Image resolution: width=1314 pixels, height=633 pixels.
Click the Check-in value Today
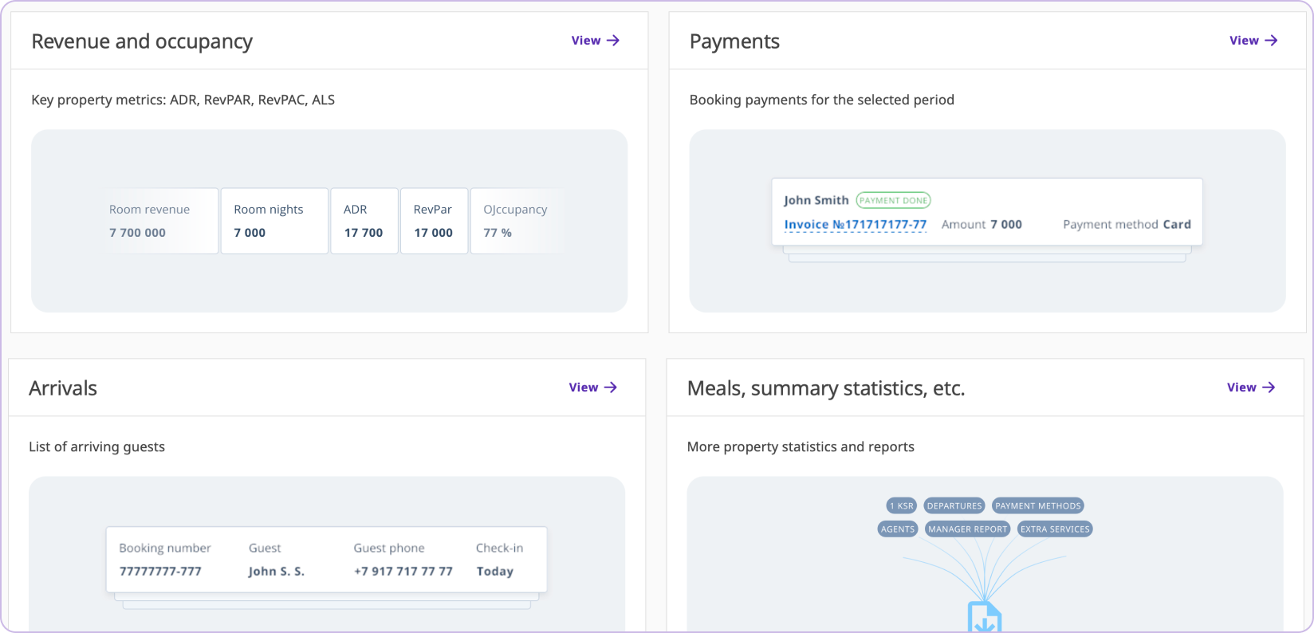pyautogui.click(x=495, y=572)
